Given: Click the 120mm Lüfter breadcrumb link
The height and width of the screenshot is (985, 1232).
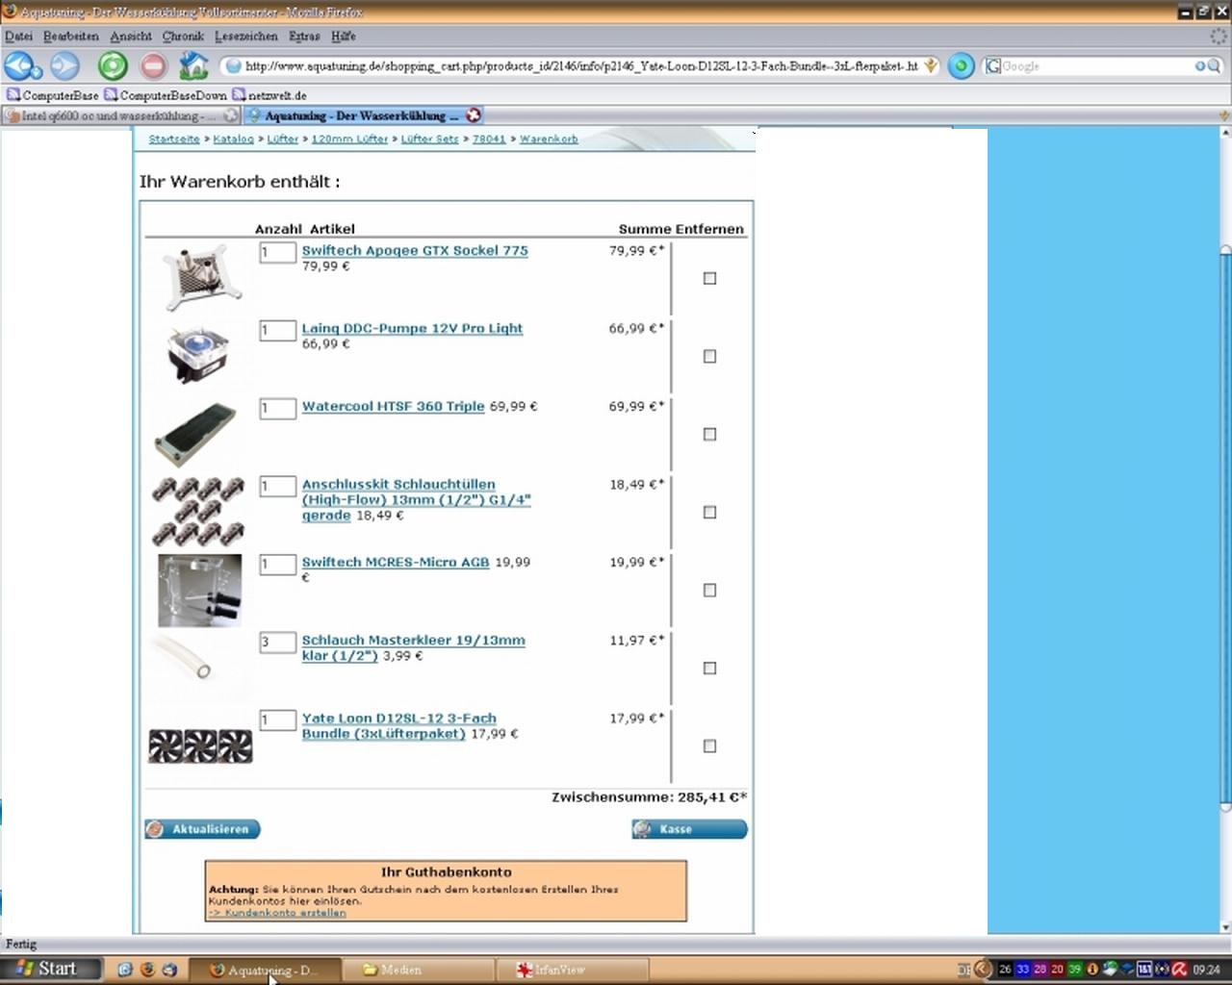Looking at the screenshot, I should [x=349, y=139].
